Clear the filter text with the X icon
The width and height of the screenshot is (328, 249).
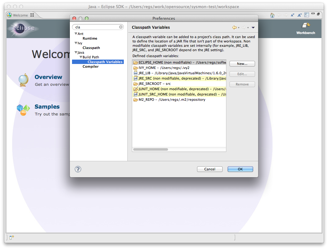[121, 27]
